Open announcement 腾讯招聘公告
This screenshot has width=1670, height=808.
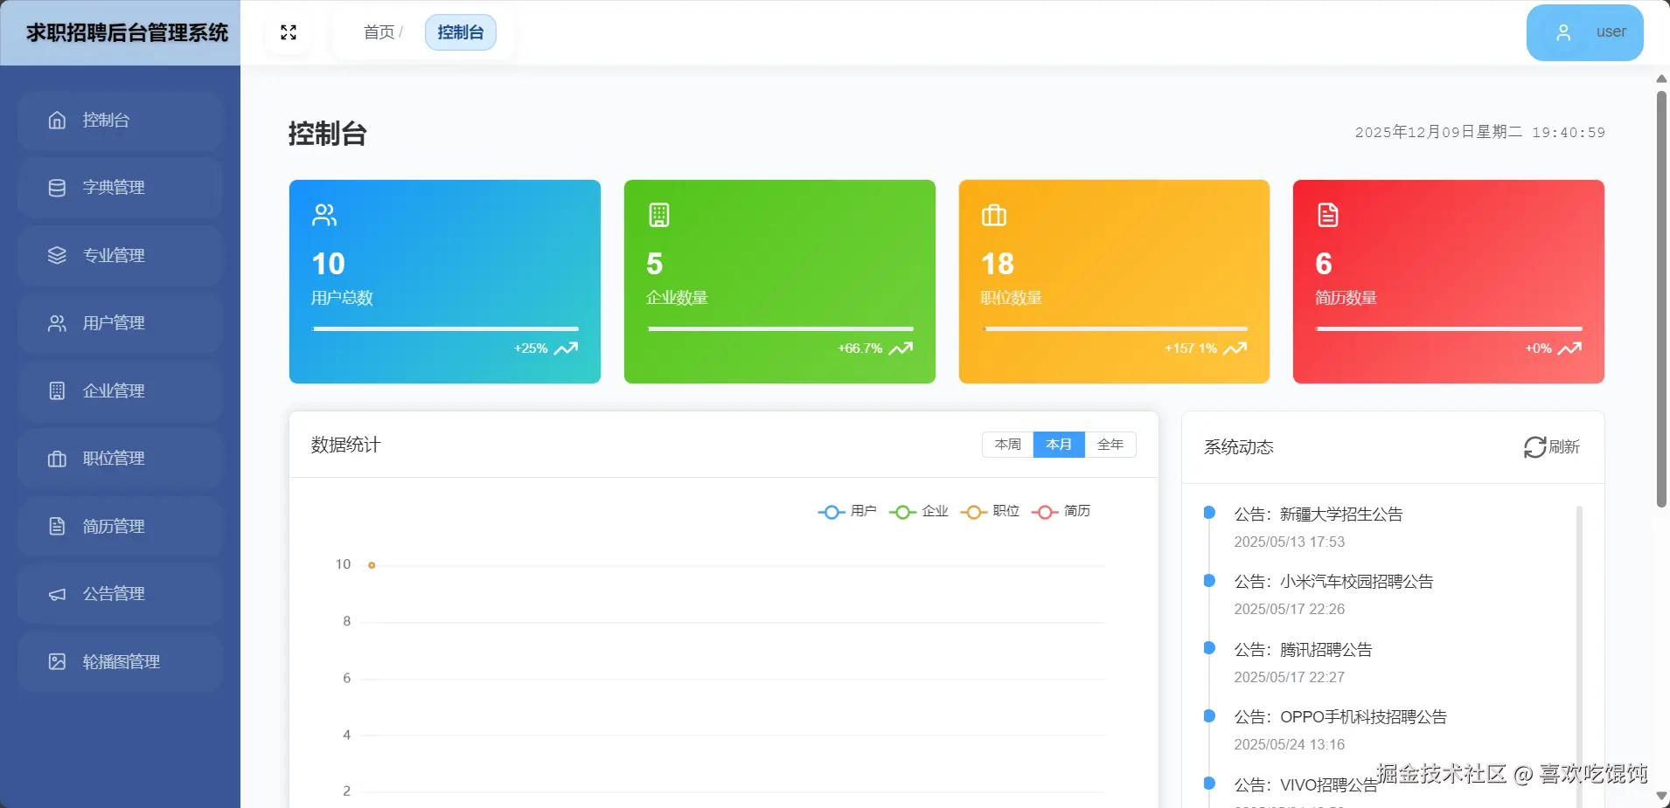(x=1303, y=650)
